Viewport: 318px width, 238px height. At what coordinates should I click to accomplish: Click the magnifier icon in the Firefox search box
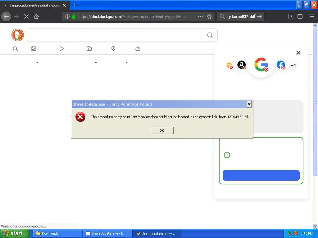tap(222, 16)
